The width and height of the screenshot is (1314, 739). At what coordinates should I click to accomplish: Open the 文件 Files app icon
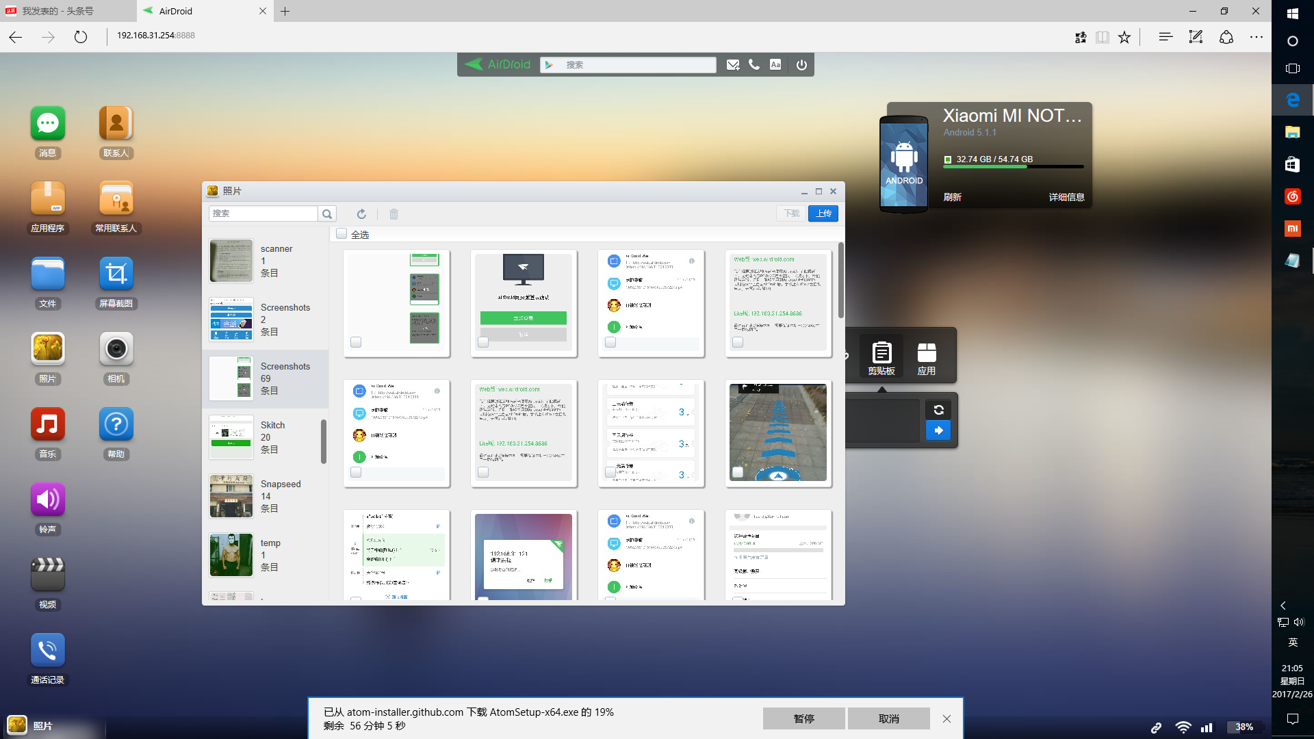47,273
